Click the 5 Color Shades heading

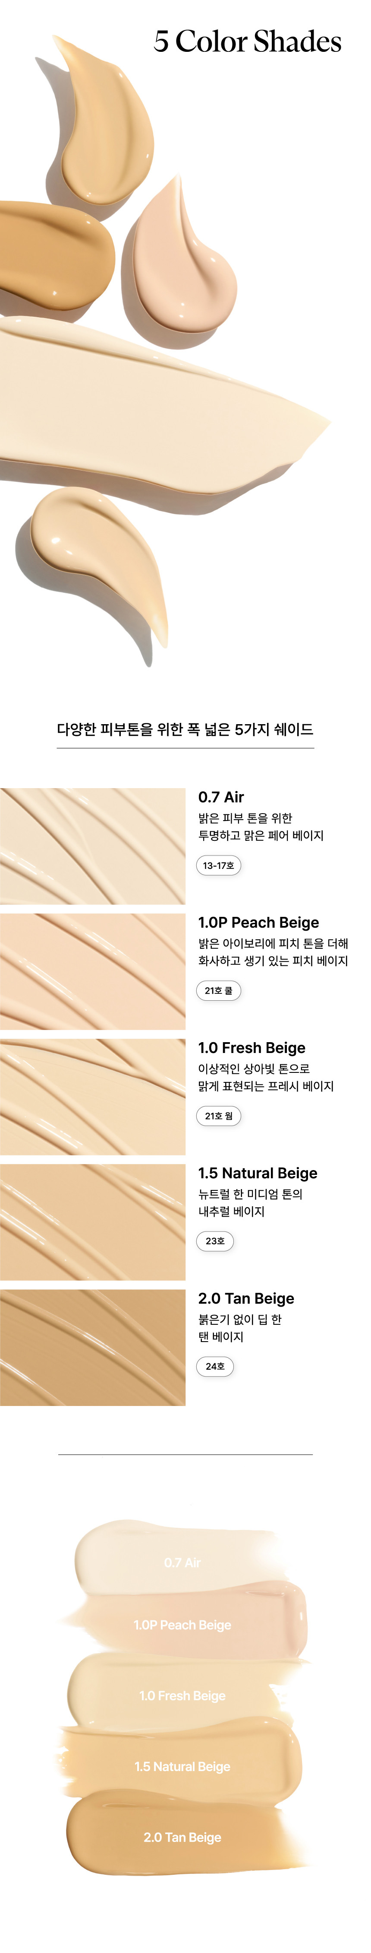[x=247, y=41]
